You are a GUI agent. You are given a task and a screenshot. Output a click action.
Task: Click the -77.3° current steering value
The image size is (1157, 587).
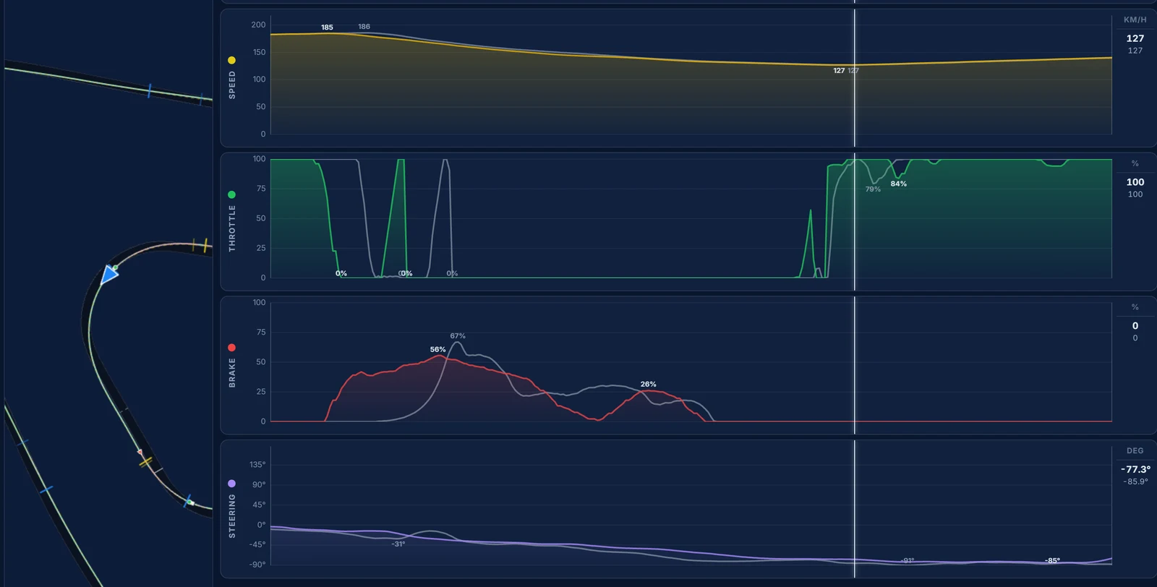click(x=1135, y=469)
